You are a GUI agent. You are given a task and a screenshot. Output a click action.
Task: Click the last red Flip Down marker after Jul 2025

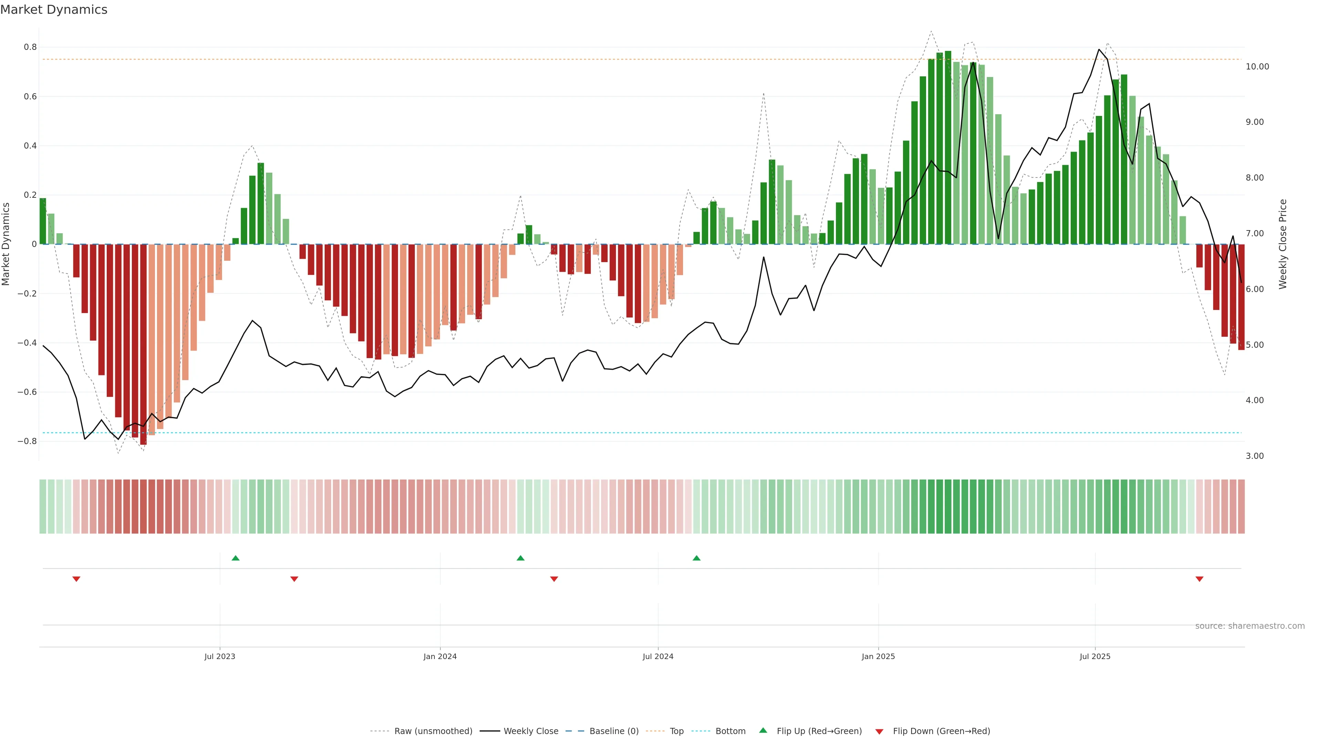coord(1199,579)
